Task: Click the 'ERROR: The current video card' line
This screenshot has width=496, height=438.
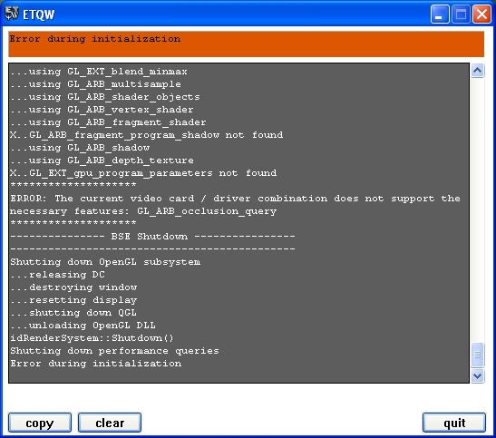Action: (235, 199)
